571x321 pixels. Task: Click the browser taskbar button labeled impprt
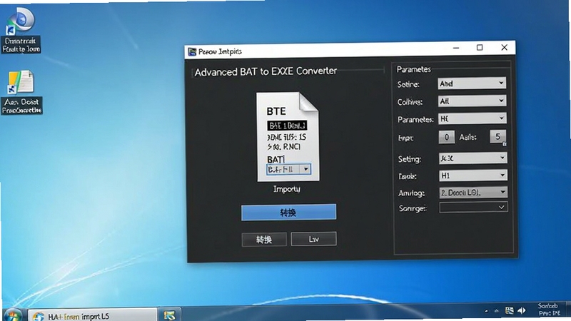pos(92,315)
